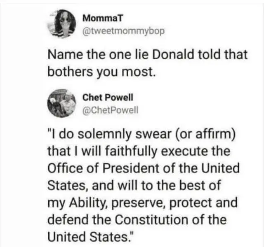Click "Office of President" text

105,168
